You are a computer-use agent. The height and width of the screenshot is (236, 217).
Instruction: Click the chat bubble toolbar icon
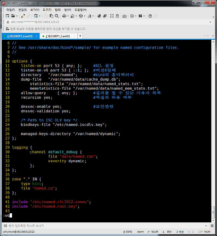point(156,16)
